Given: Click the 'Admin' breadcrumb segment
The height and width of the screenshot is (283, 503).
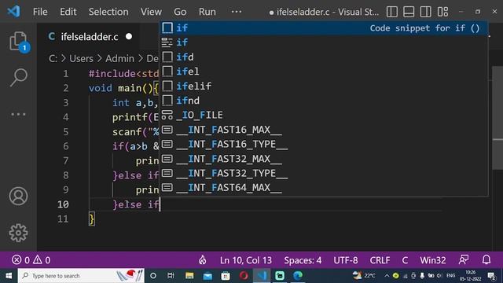Looking at the screenshot, I should (119, 58).
